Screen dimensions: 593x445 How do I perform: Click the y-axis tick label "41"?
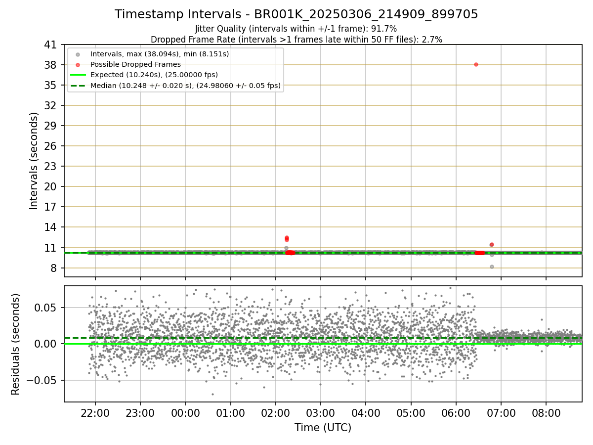pos(51,44)
